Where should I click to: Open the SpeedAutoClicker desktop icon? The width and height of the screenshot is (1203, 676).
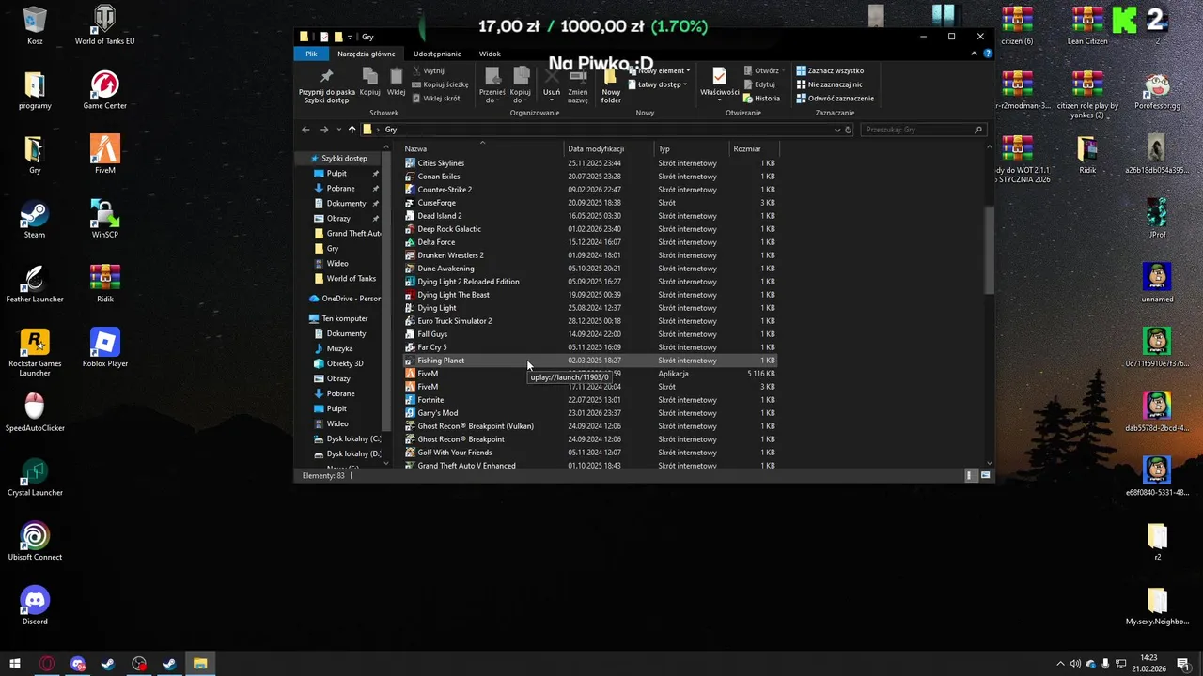(x=35, y=412)
